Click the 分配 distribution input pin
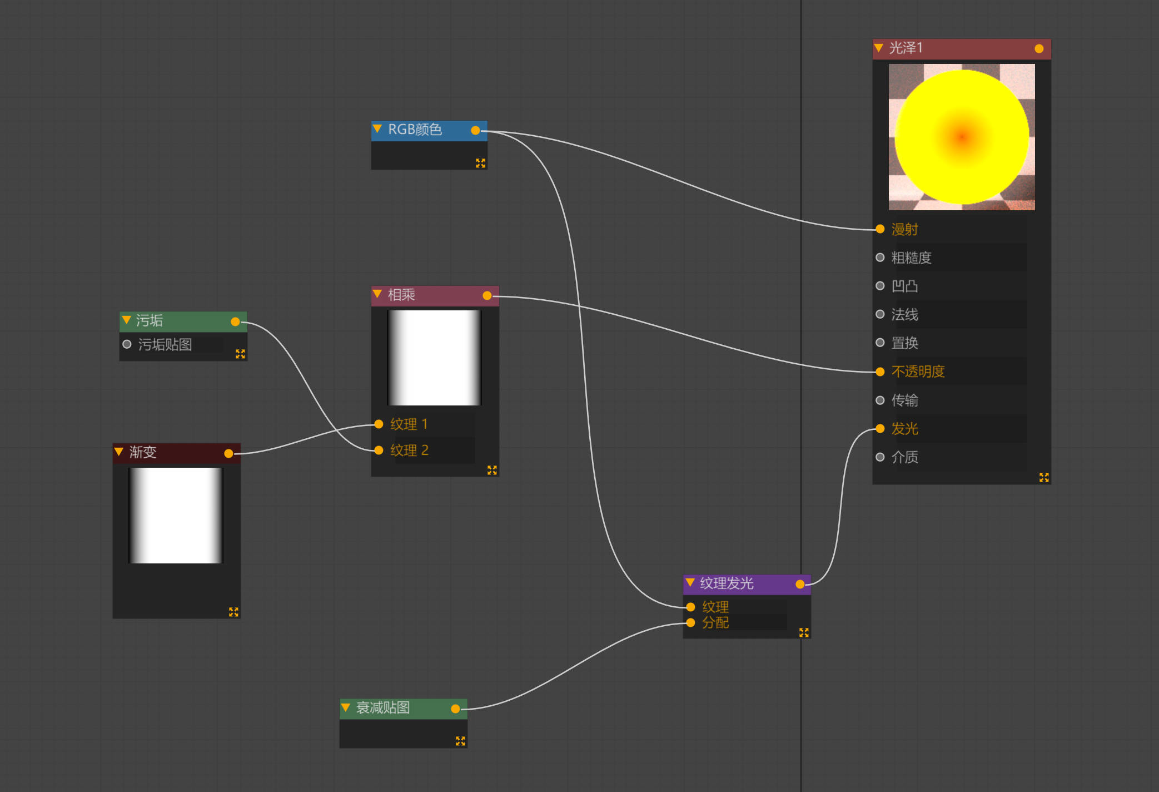This screenshot has width=1159, height=792. (x=690, y=622)
